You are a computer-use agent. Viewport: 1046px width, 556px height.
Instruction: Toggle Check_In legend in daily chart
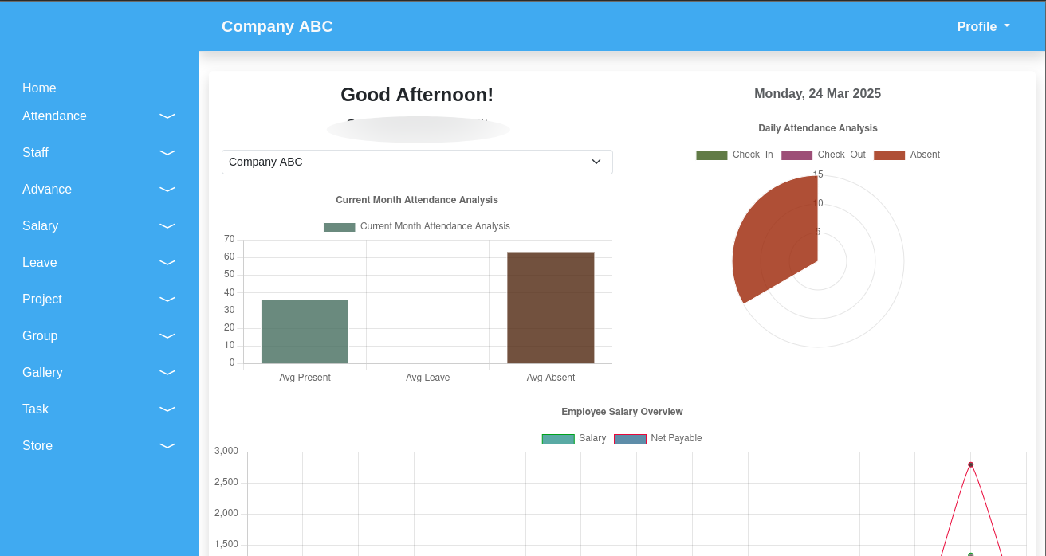tap(734, 155)
